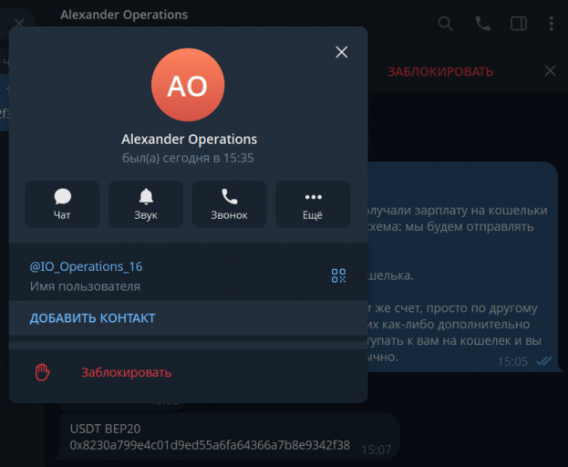Screen dimensions: 568x467
Task: Open the chat header kebab menu
Action: [552, 24]
